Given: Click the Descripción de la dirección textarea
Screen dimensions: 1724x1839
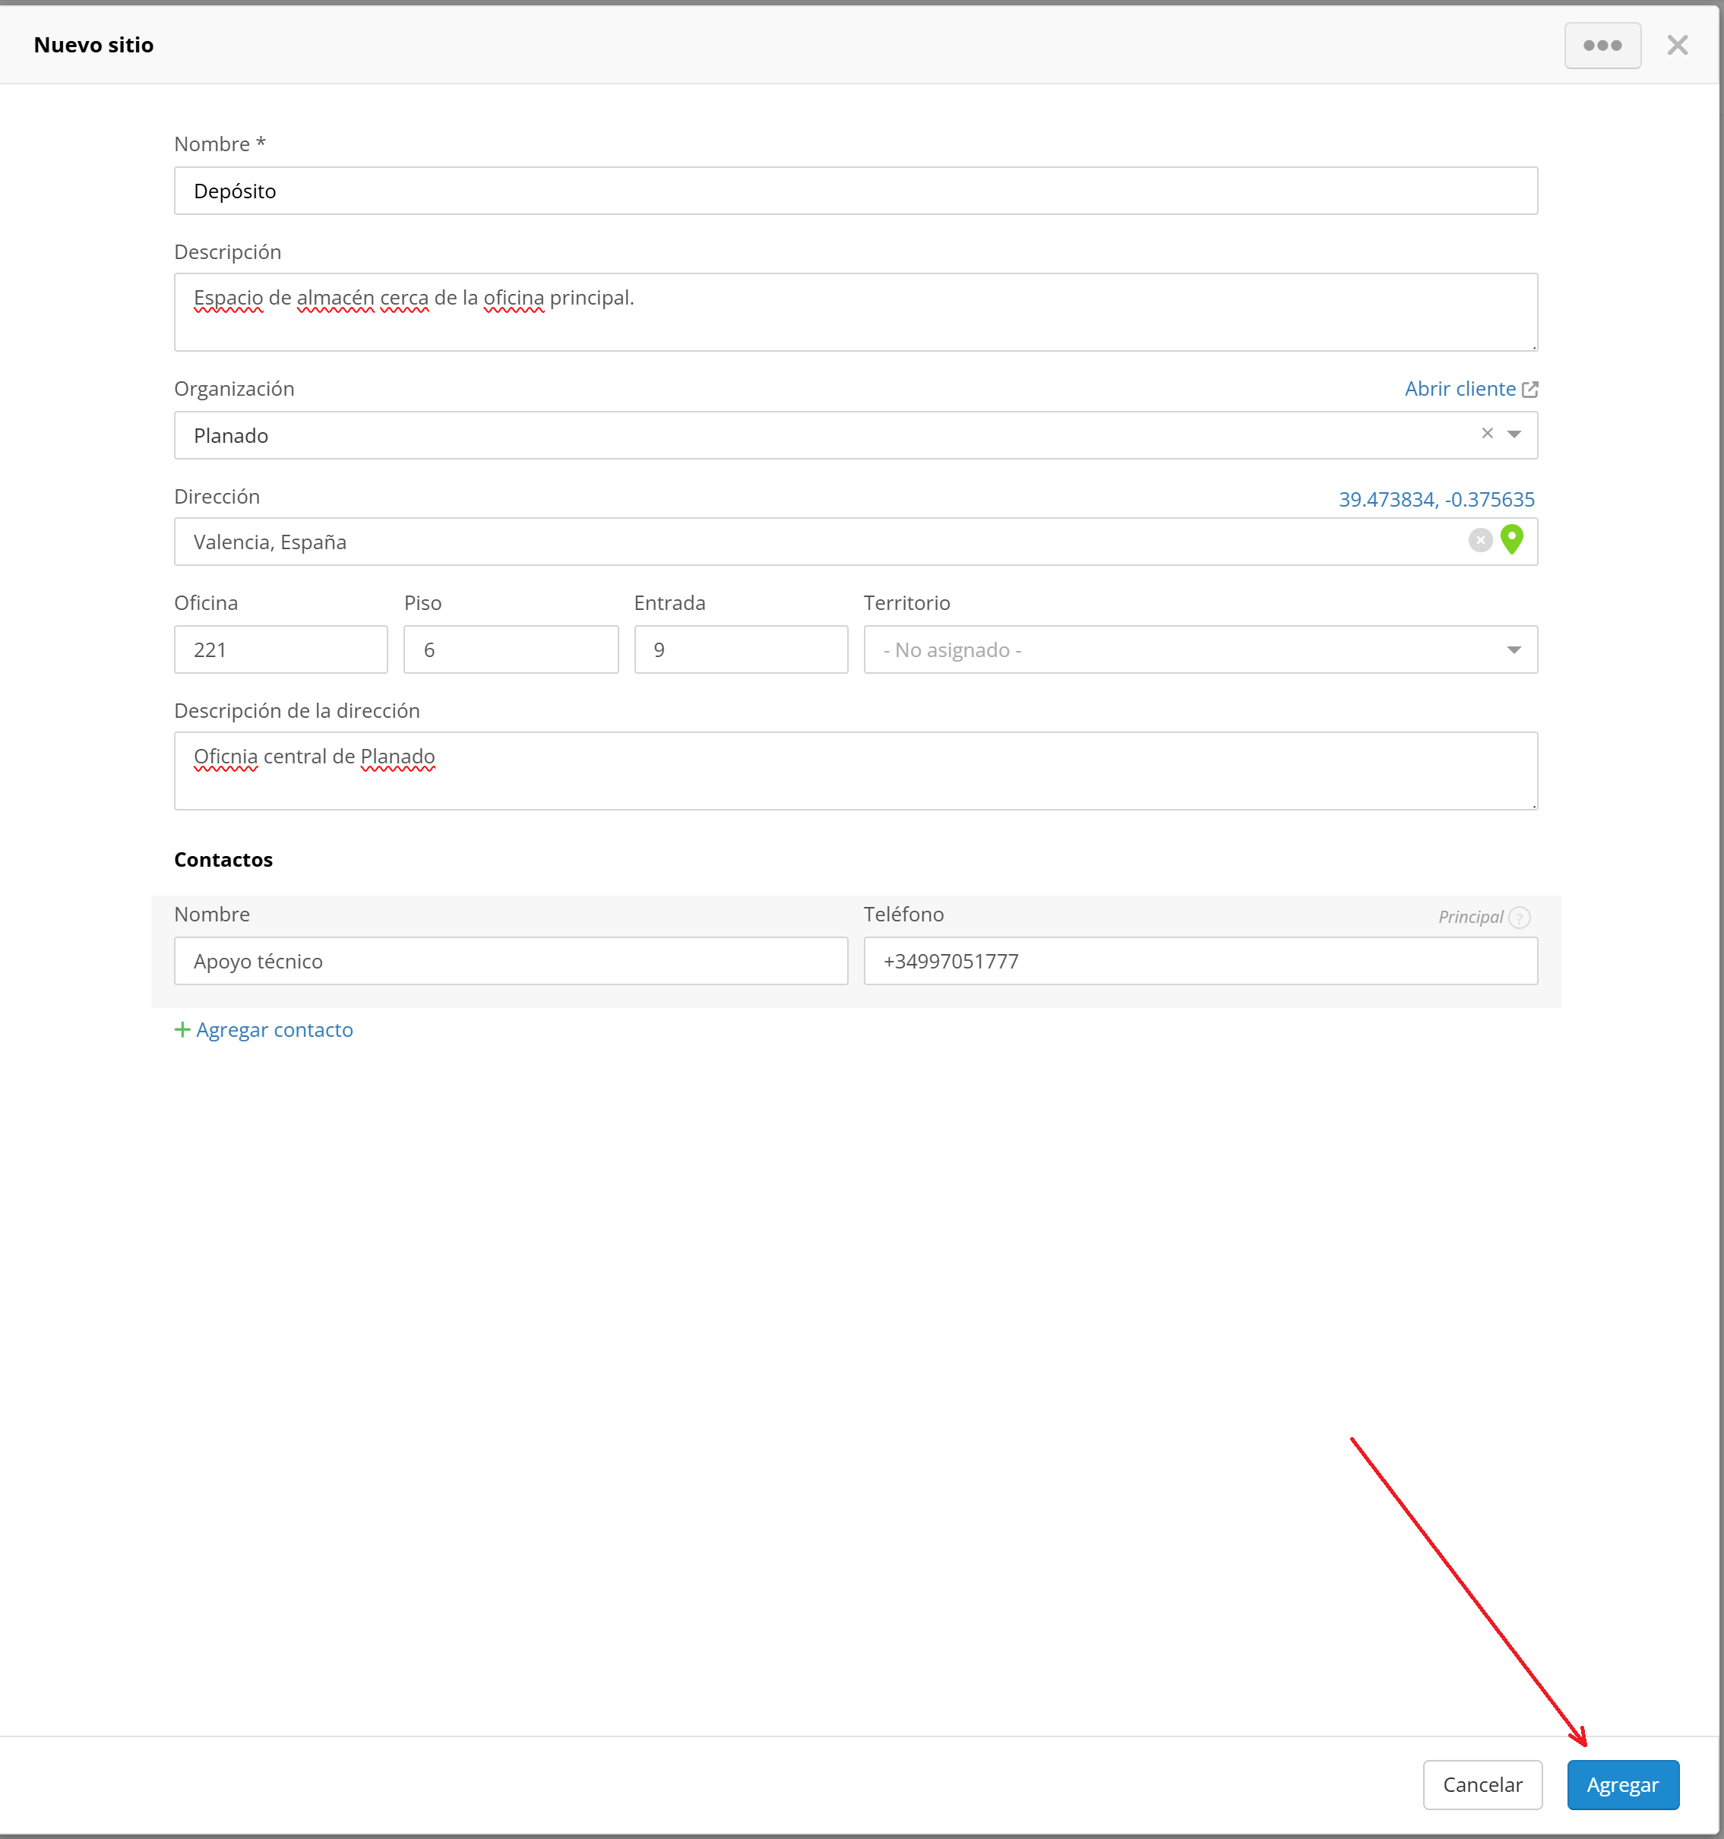Looking at the screenshot, I should tap(855, 770).
